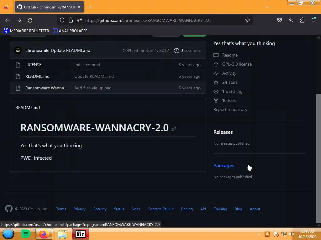Click the LICENSE file icon

point(18,65)
